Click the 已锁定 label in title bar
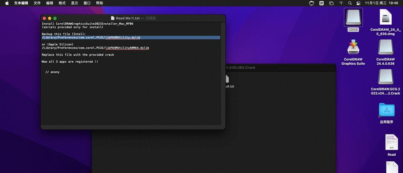403x173 pixels. pos(151,18)
